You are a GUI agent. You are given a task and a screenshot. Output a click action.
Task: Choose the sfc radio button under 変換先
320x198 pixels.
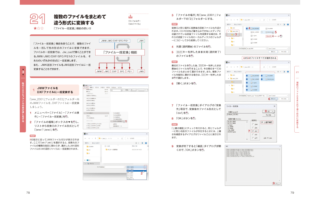point(253,135)
